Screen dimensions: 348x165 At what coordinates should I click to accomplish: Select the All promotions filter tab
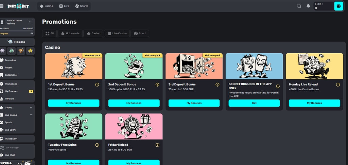[x=50, y=34]
